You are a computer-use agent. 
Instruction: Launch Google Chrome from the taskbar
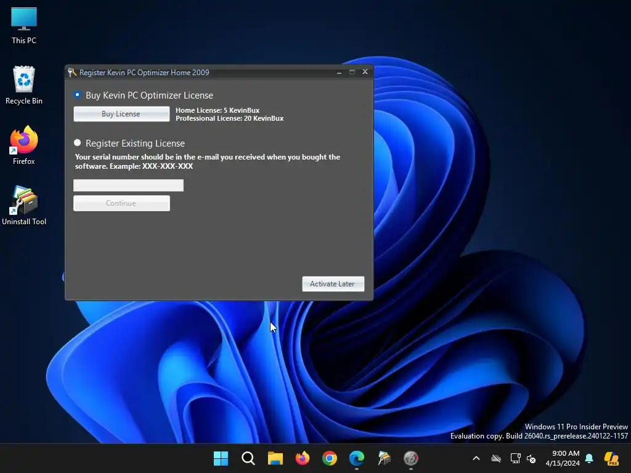click(x=330, y=458)
